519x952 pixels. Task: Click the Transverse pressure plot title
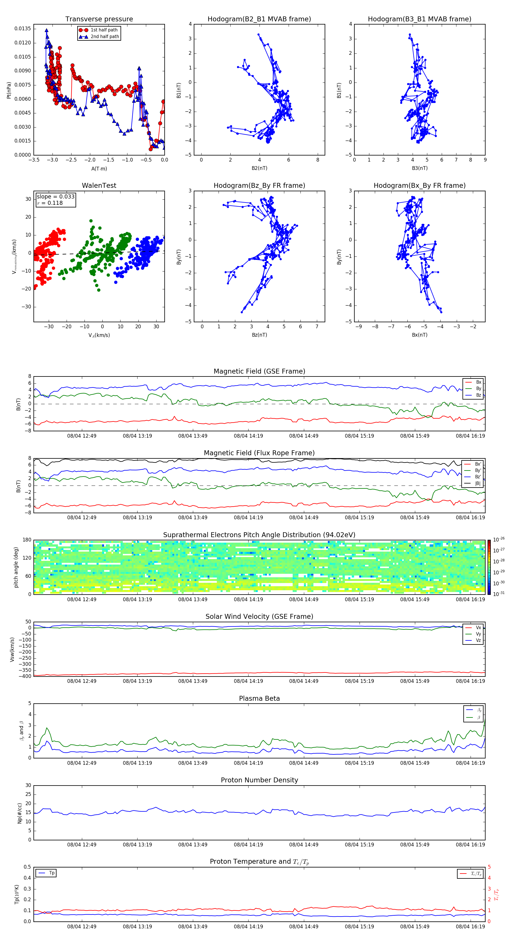[x=99, y=19]
